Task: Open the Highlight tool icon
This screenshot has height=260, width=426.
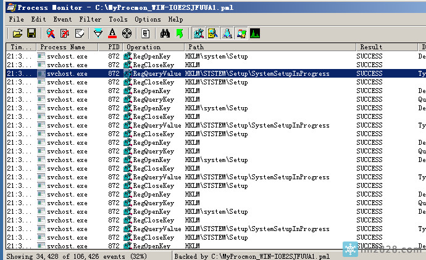Action: [x=112, y=33]
